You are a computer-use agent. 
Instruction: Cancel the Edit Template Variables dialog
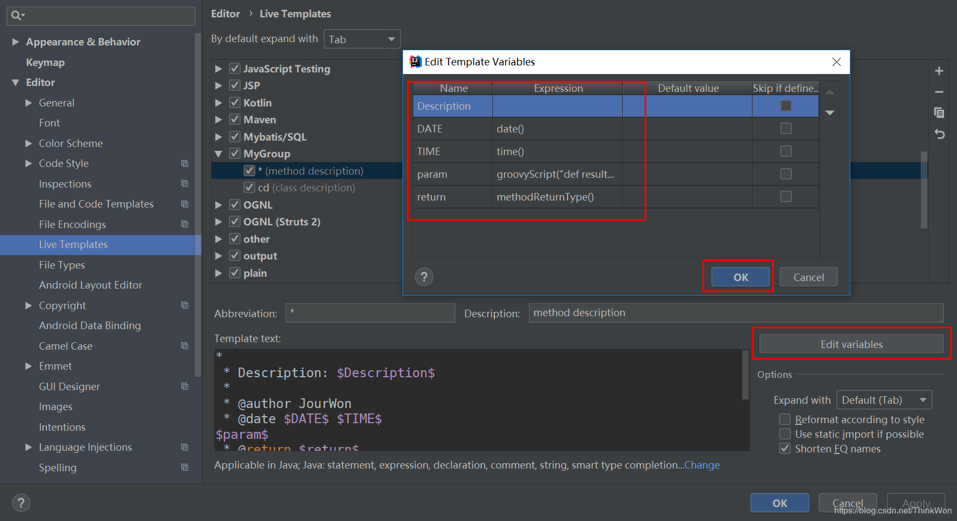coord(808,277)
